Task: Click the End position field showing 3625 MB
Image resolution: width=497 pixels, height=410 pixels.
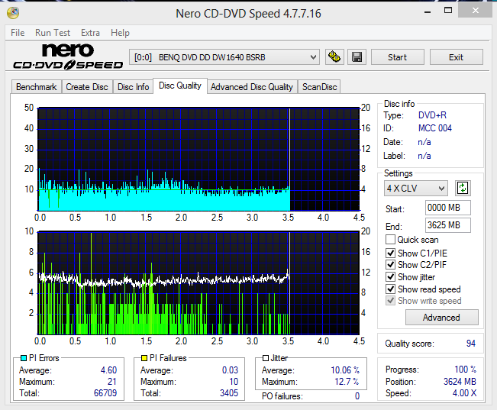Action: (x=447, y=225)
